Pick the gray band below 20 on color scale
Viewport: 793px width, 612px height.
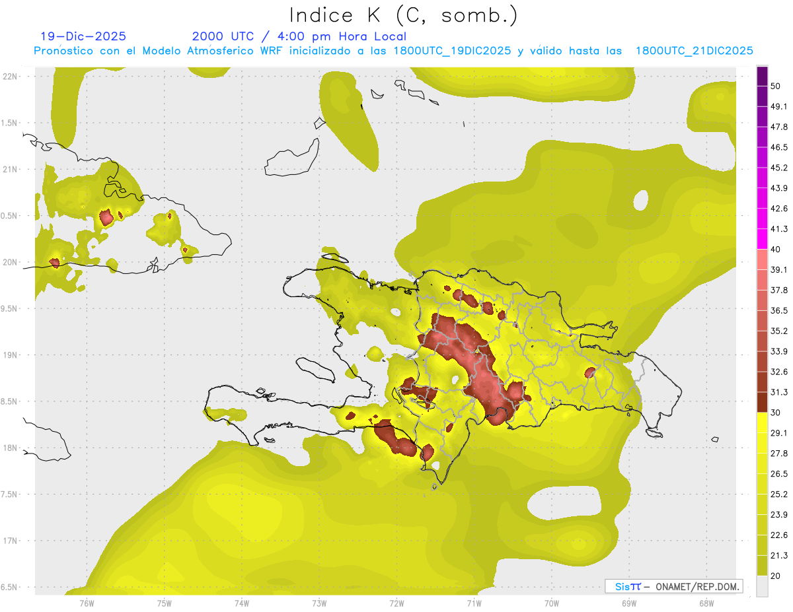coord(762,586)
